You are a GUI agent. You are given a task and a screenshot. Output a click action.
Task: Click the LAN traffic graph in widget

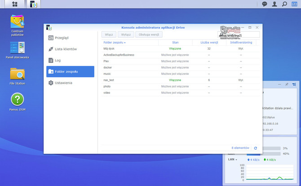(270, 173)
